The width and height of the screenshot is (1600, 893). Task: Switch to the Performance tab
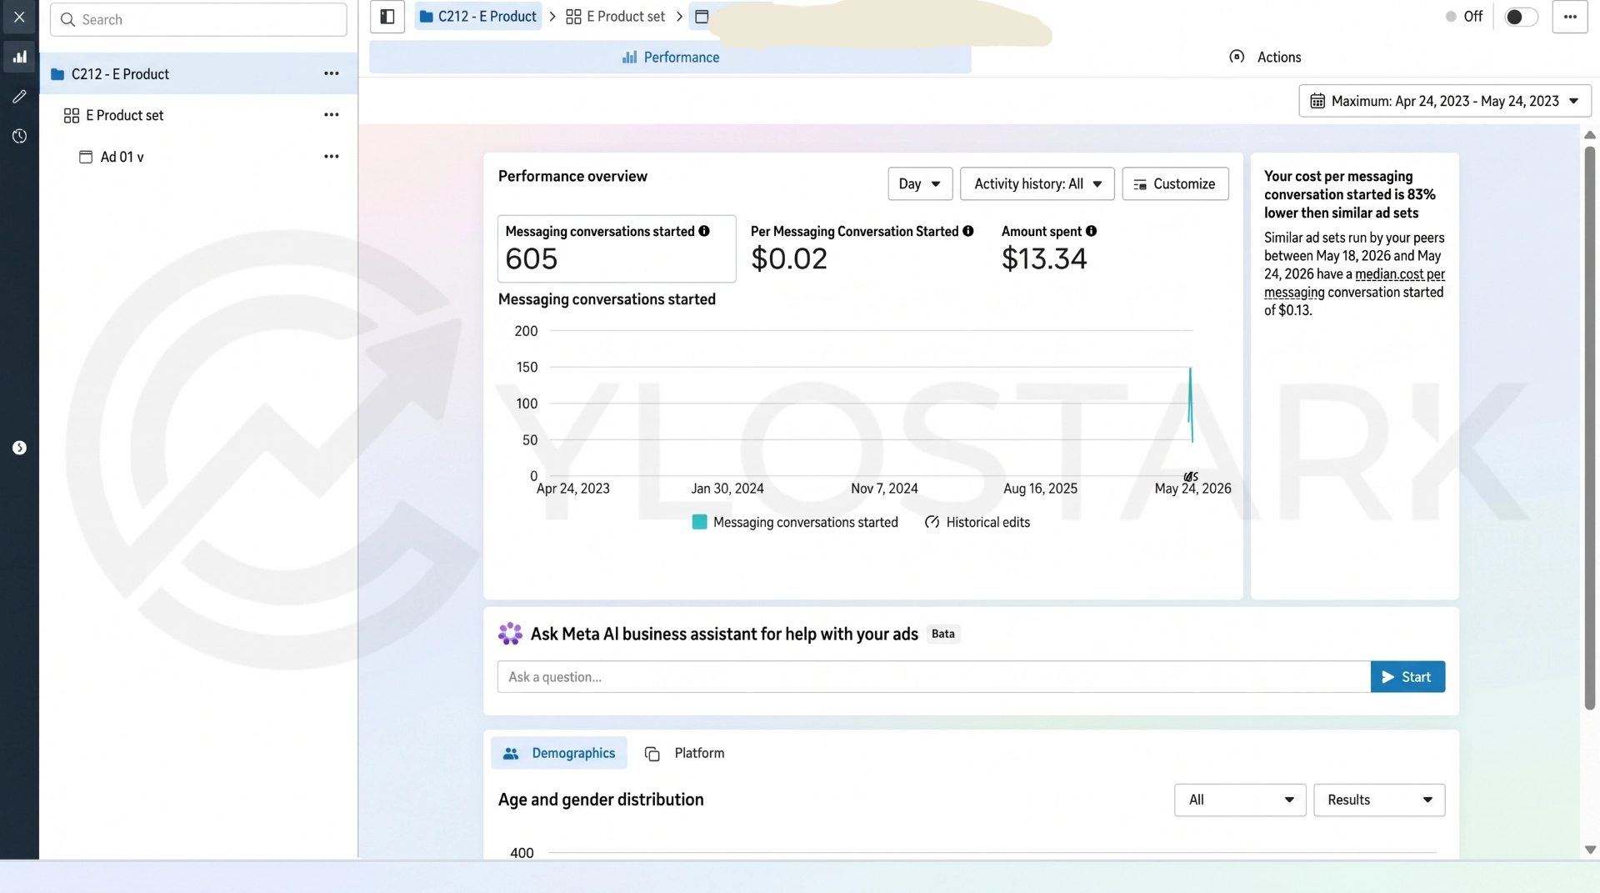[670, 57]
